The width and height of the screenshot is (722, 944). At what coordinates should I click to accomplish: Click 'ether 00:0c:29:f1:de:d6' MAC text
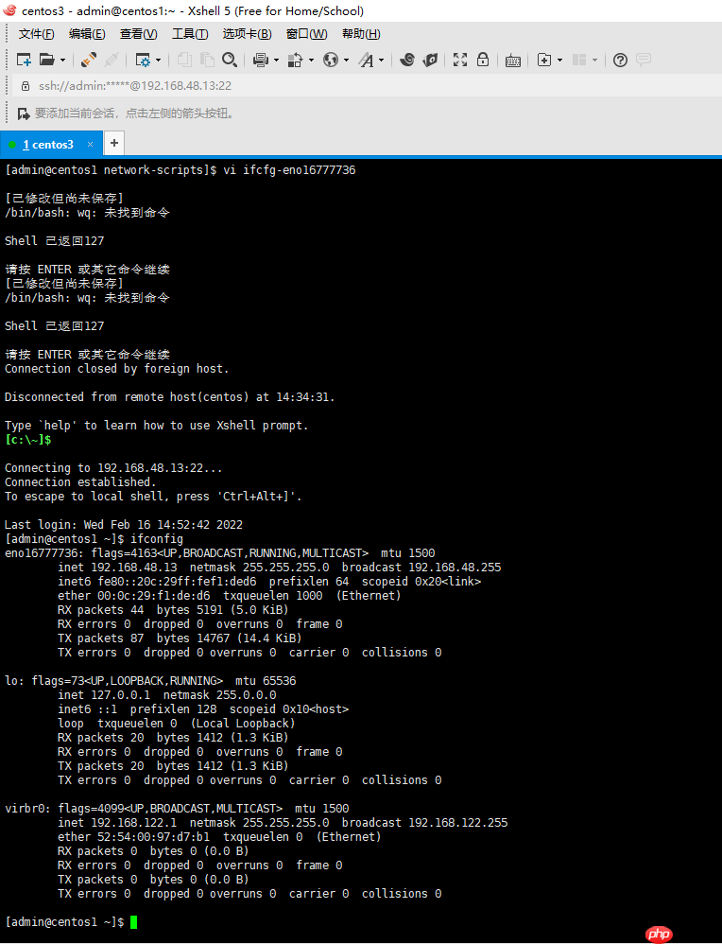coord(134,595)
